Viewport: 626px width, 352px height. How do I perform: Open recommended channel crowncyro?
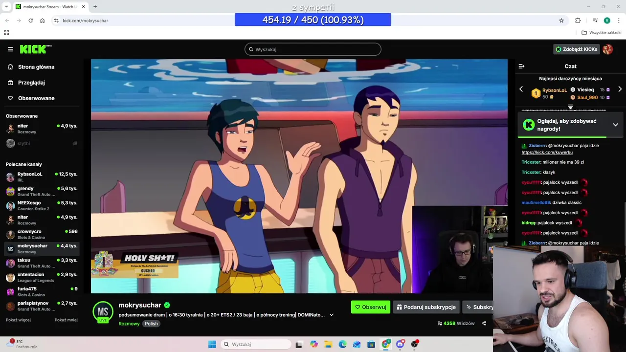click(41, 234)
